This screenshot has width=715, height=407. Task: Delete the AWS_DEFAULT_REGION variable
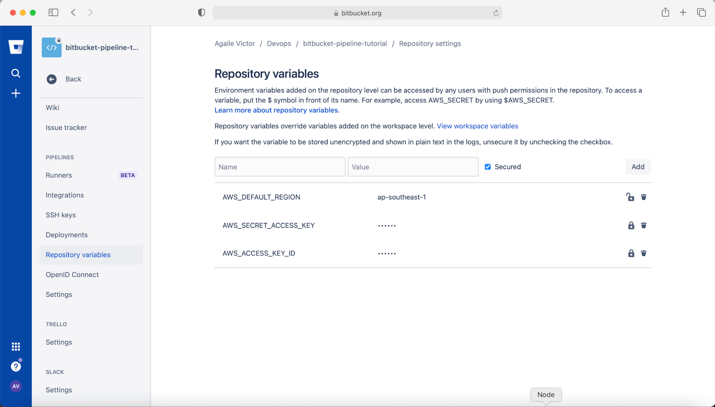(x=643, y=197)
